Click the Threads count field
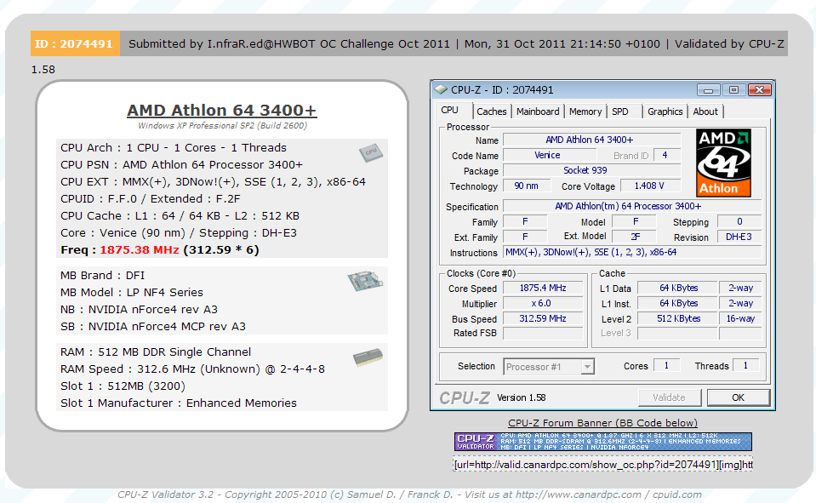Screen dimensions: 816x503 745,365
